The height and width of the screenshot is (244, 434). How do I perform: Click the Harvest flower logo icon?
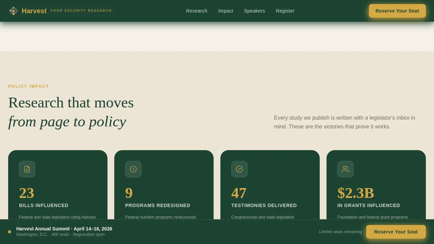pos(14,11)
